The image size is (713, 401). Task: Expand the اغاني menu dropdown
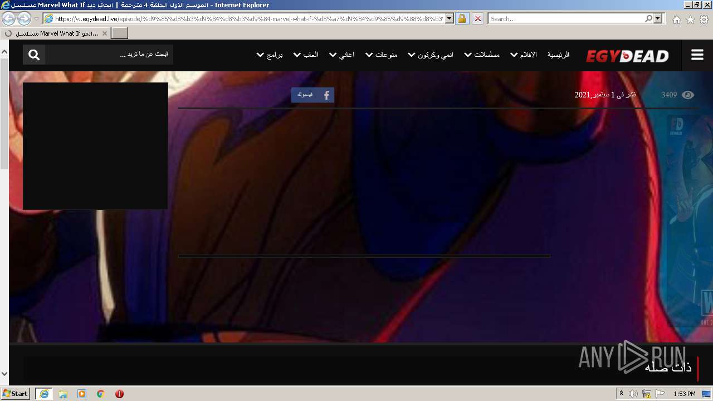[x=342, y=55]
